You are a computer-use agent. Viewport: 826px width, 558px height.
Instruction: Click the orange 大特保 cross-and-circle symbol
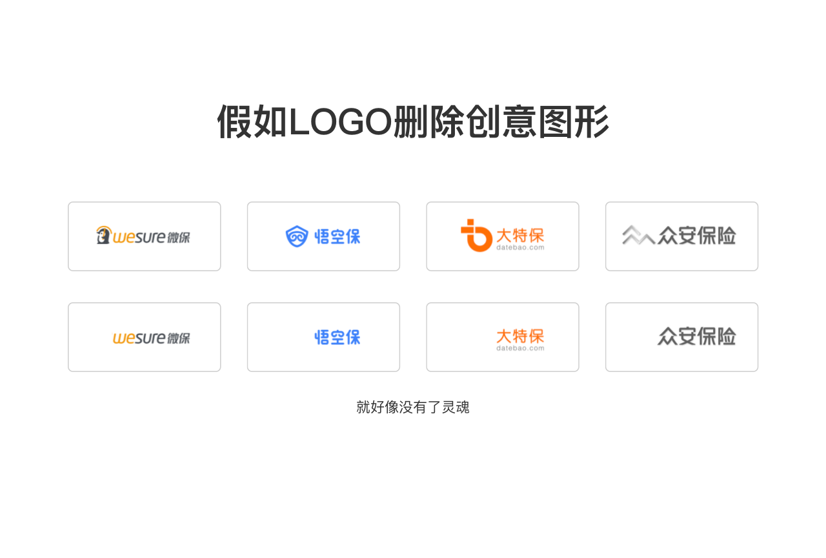(x=476, y=235)
